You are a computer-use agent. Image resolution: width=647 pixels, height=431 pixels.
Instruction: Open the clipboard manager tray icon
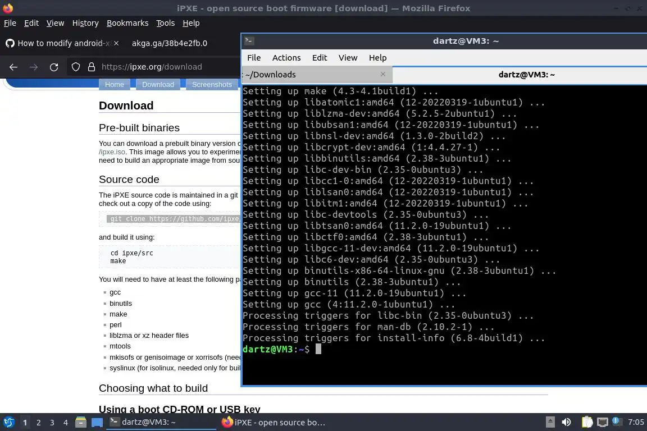587,422
